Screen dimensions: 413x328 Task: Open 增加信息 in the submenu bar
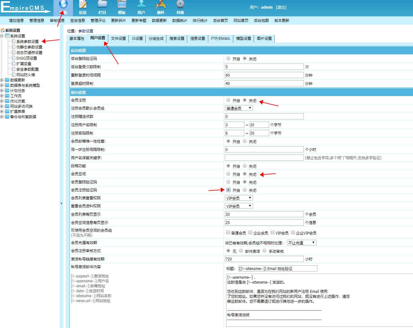[16, 21]
